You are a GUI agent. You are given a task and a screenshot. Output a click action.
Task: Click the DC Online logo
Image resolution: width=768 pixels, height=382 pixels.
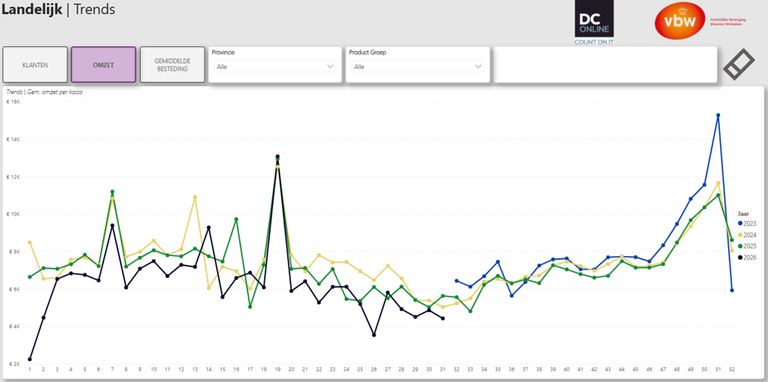tap(594, 23)
